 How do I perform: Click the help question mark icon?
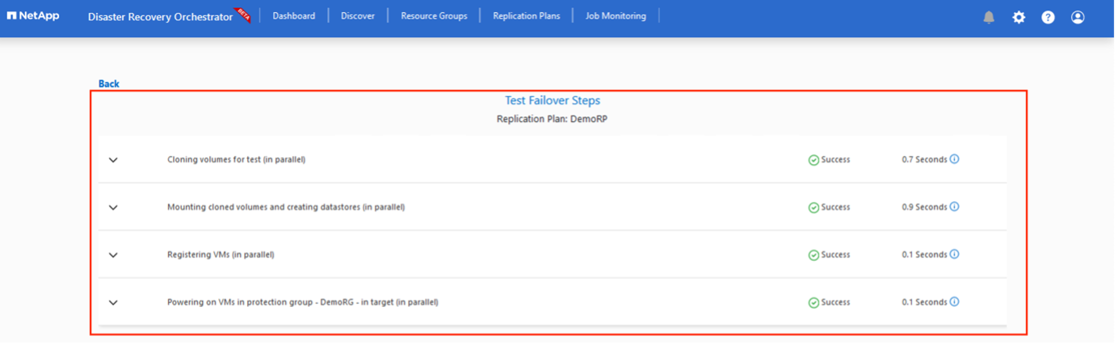click(x=1048, y=17)
